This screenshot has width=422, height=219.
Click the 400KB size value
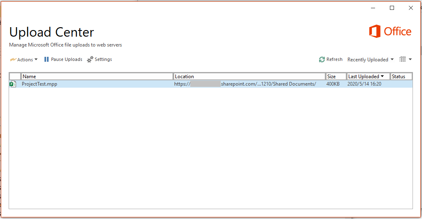coord(333,84)
